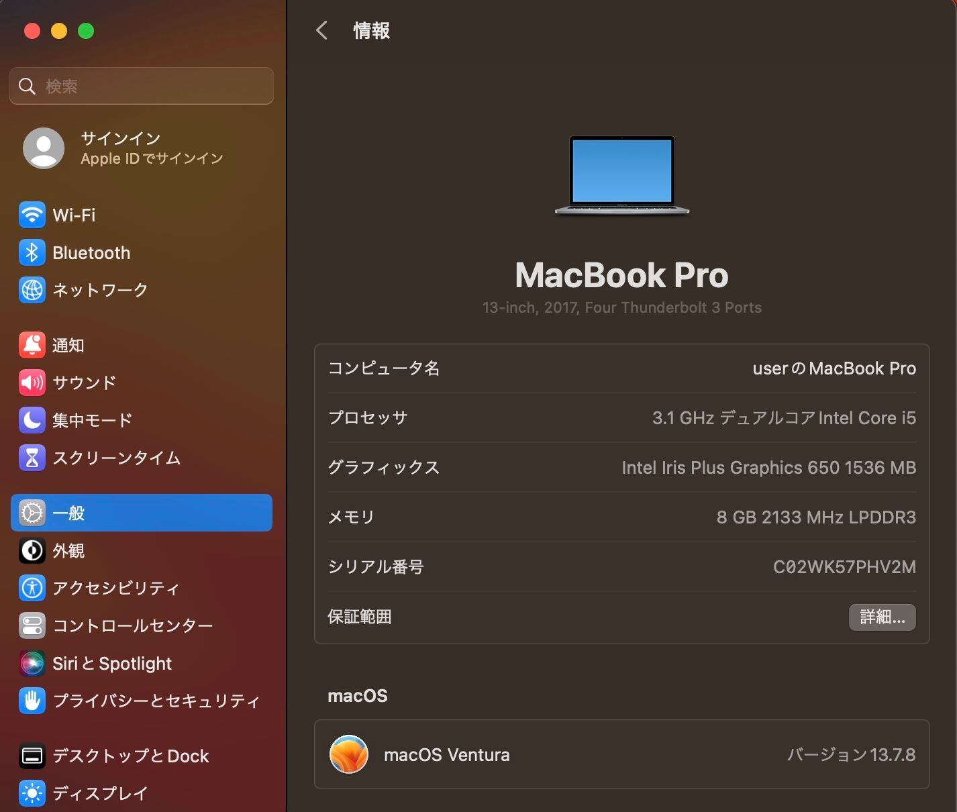This screenshot has height=812, width=957.
Task: Click the MacBook Pro laptop image
Action: coord(622,176)
